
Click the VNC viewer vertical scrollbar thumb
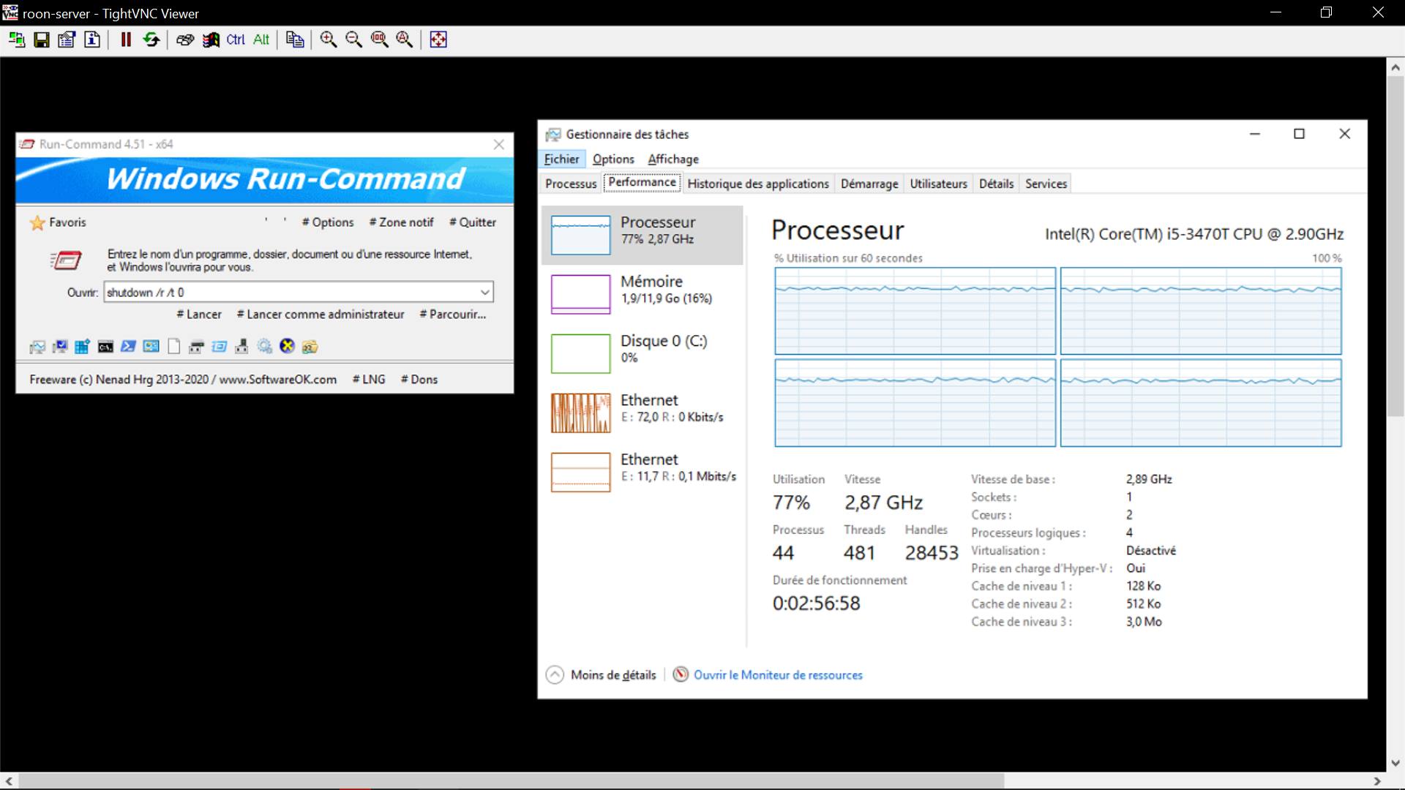pyautogui.click(x=1395, y=246)
